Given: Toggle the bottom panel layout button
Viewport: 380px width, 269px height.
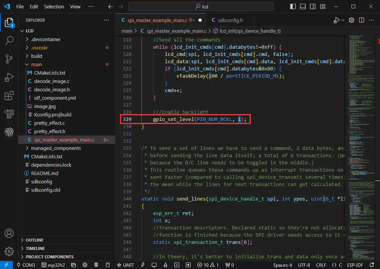Looking at the screenshot, I should click(x=303, y=6).
